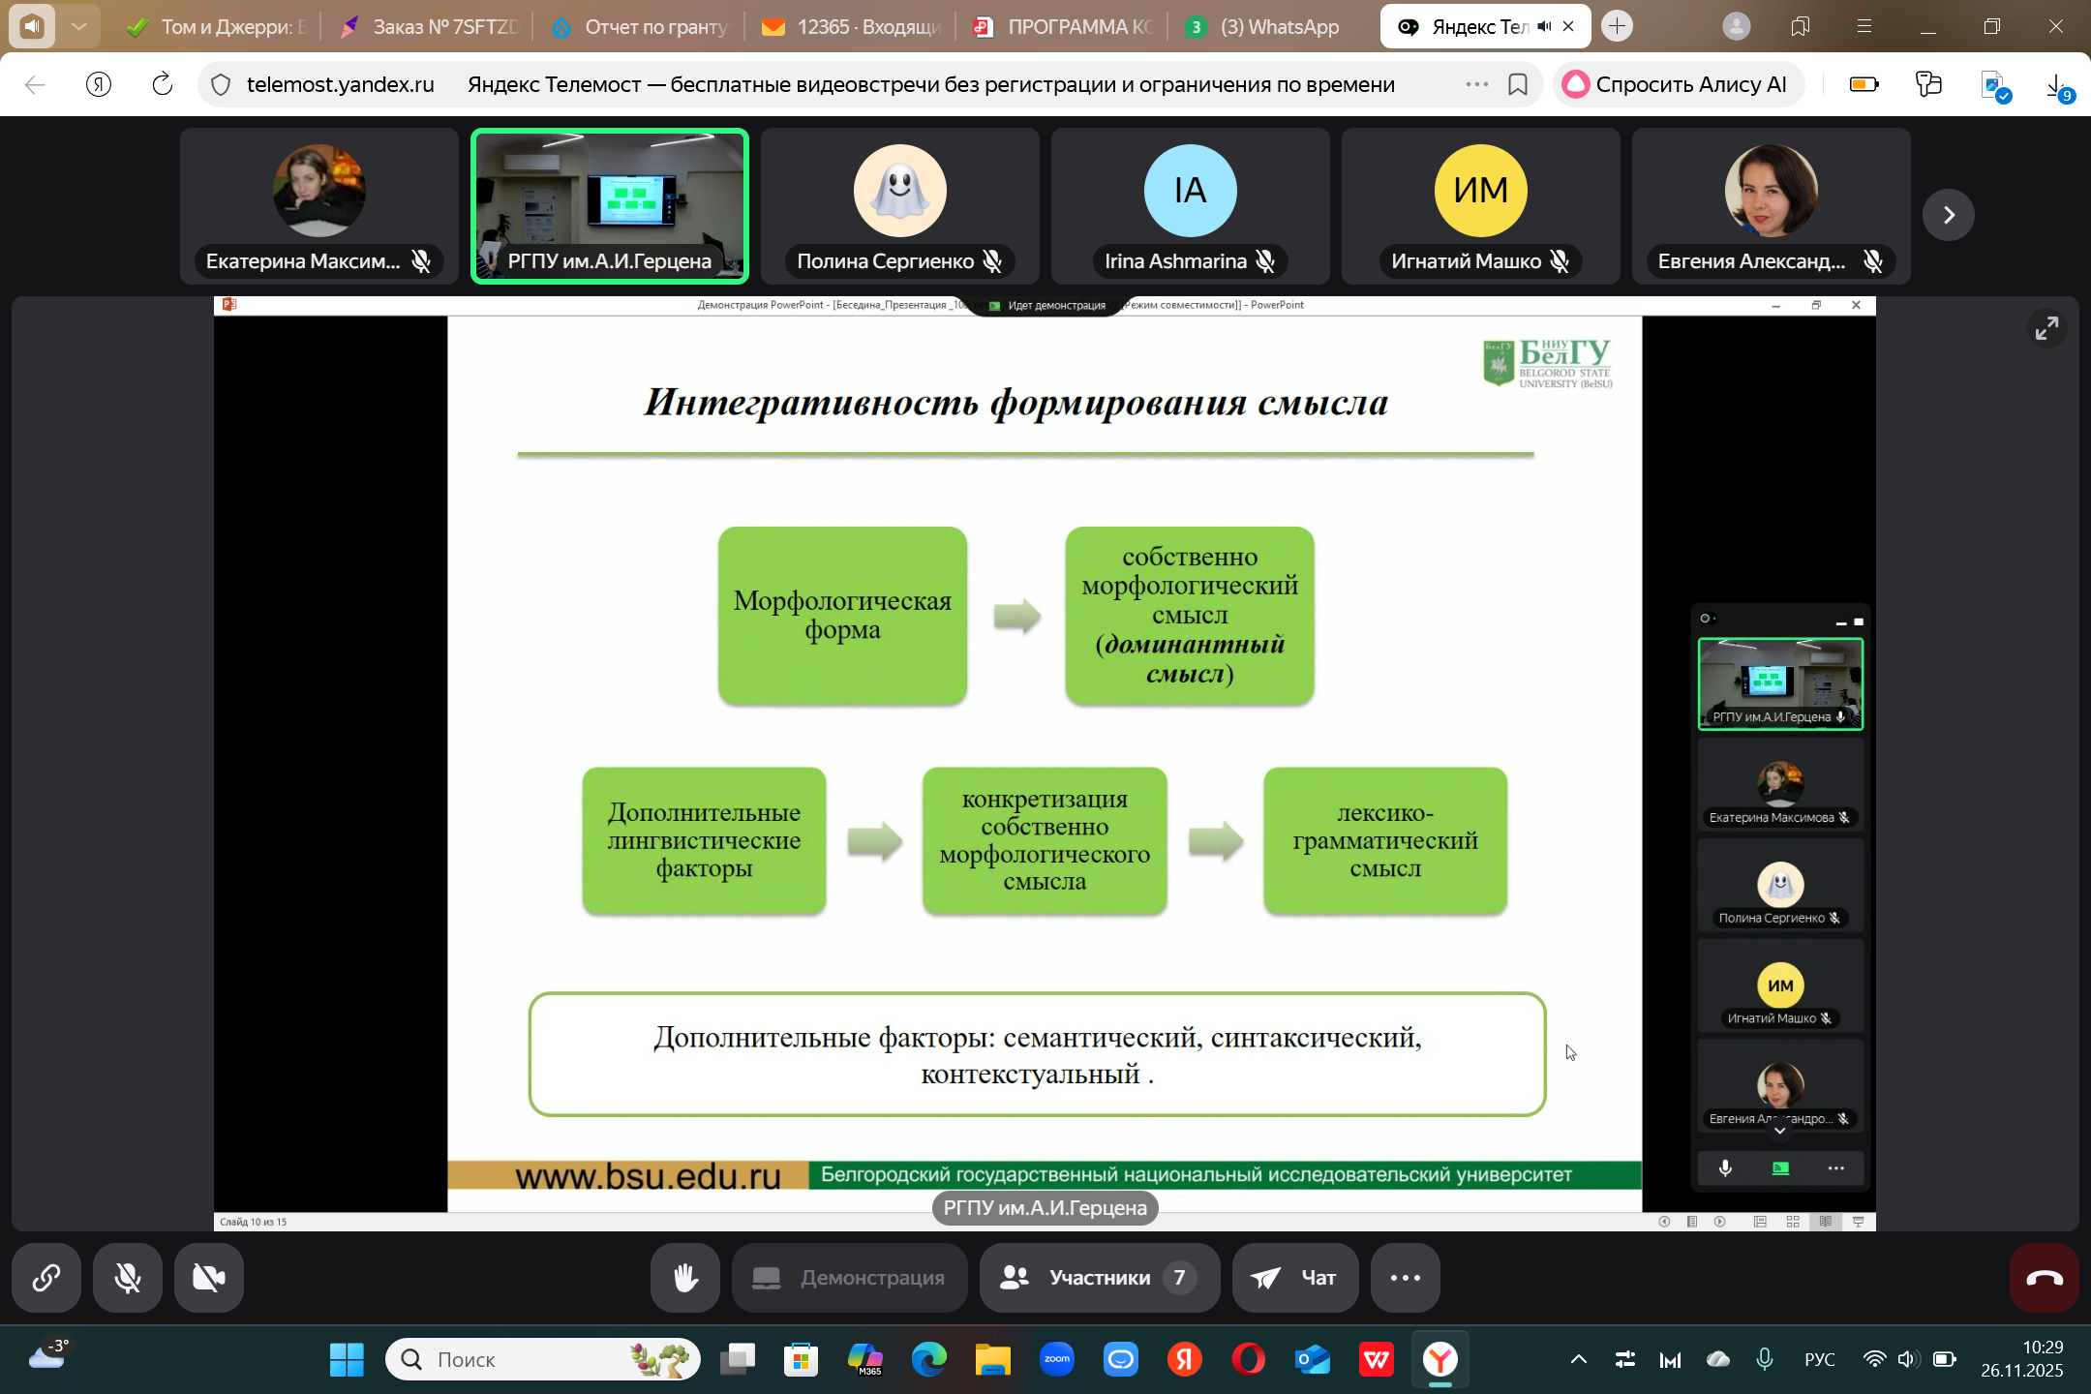The image size is (2091, 1394).
Task: Expand the shared screen to fullscreen
Action: tap(2046, 329)
